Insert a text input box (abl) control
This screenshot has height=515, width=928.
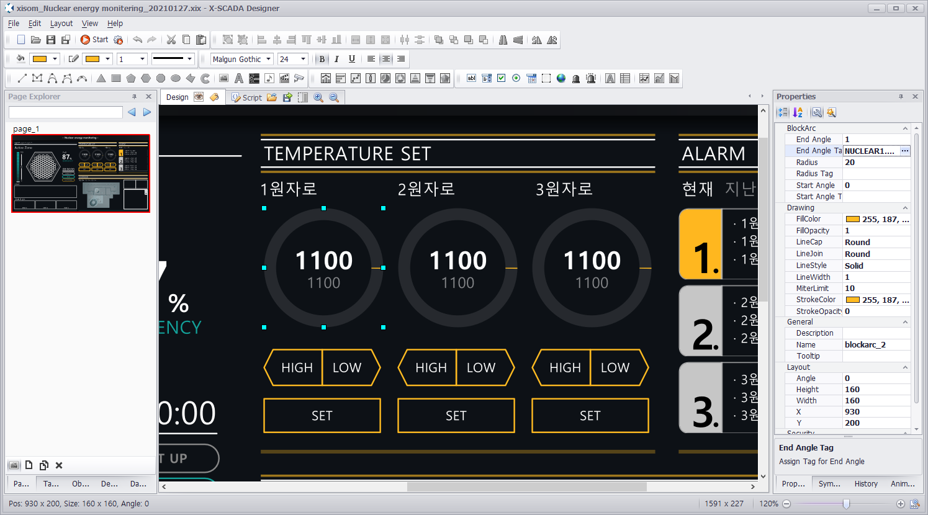coord(472,78)
